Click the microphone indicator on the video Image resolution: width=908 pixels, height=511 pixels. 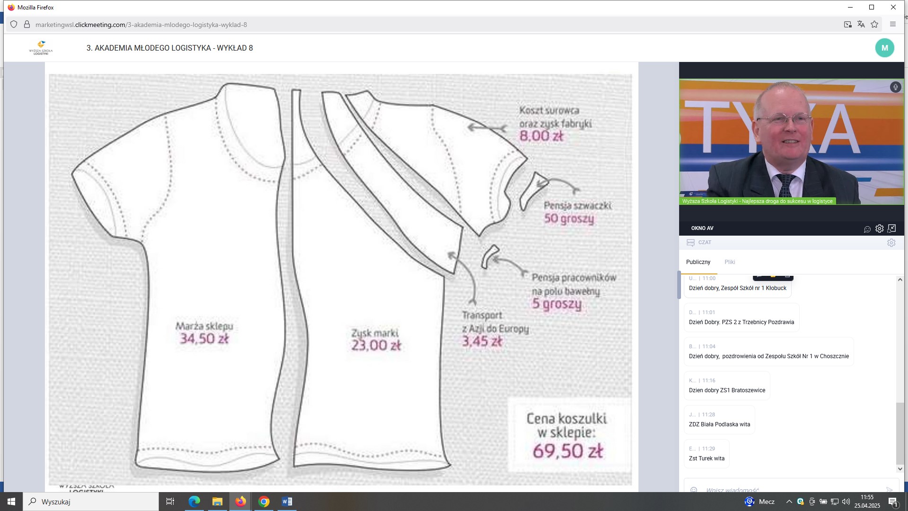point(895,87)
